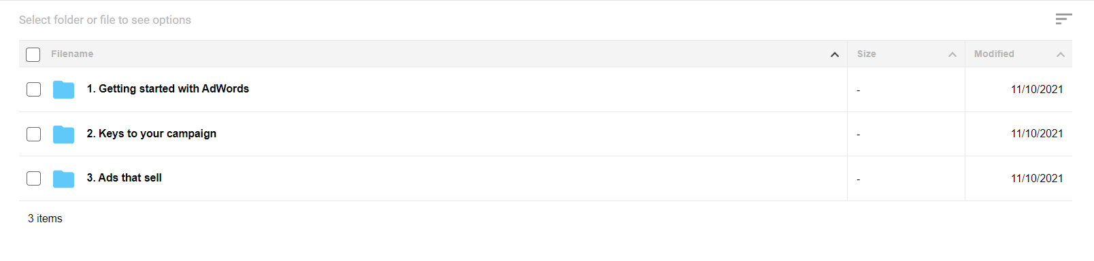
Task: Click the folder icon for Getting started with AdWords
Action: (x=63, y=90)
